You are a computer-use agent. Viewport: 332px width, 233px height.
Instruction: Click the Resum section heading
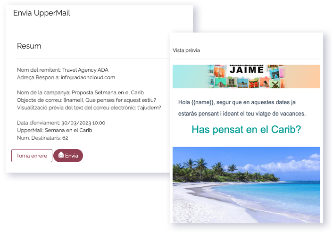click(29, 46)
